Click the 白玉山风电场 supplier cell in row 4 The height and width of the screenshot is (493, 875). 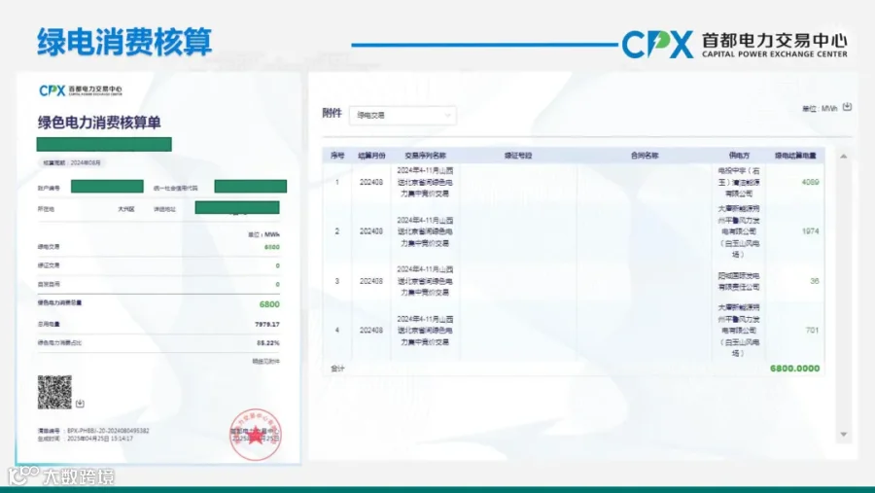click(739, 330)
